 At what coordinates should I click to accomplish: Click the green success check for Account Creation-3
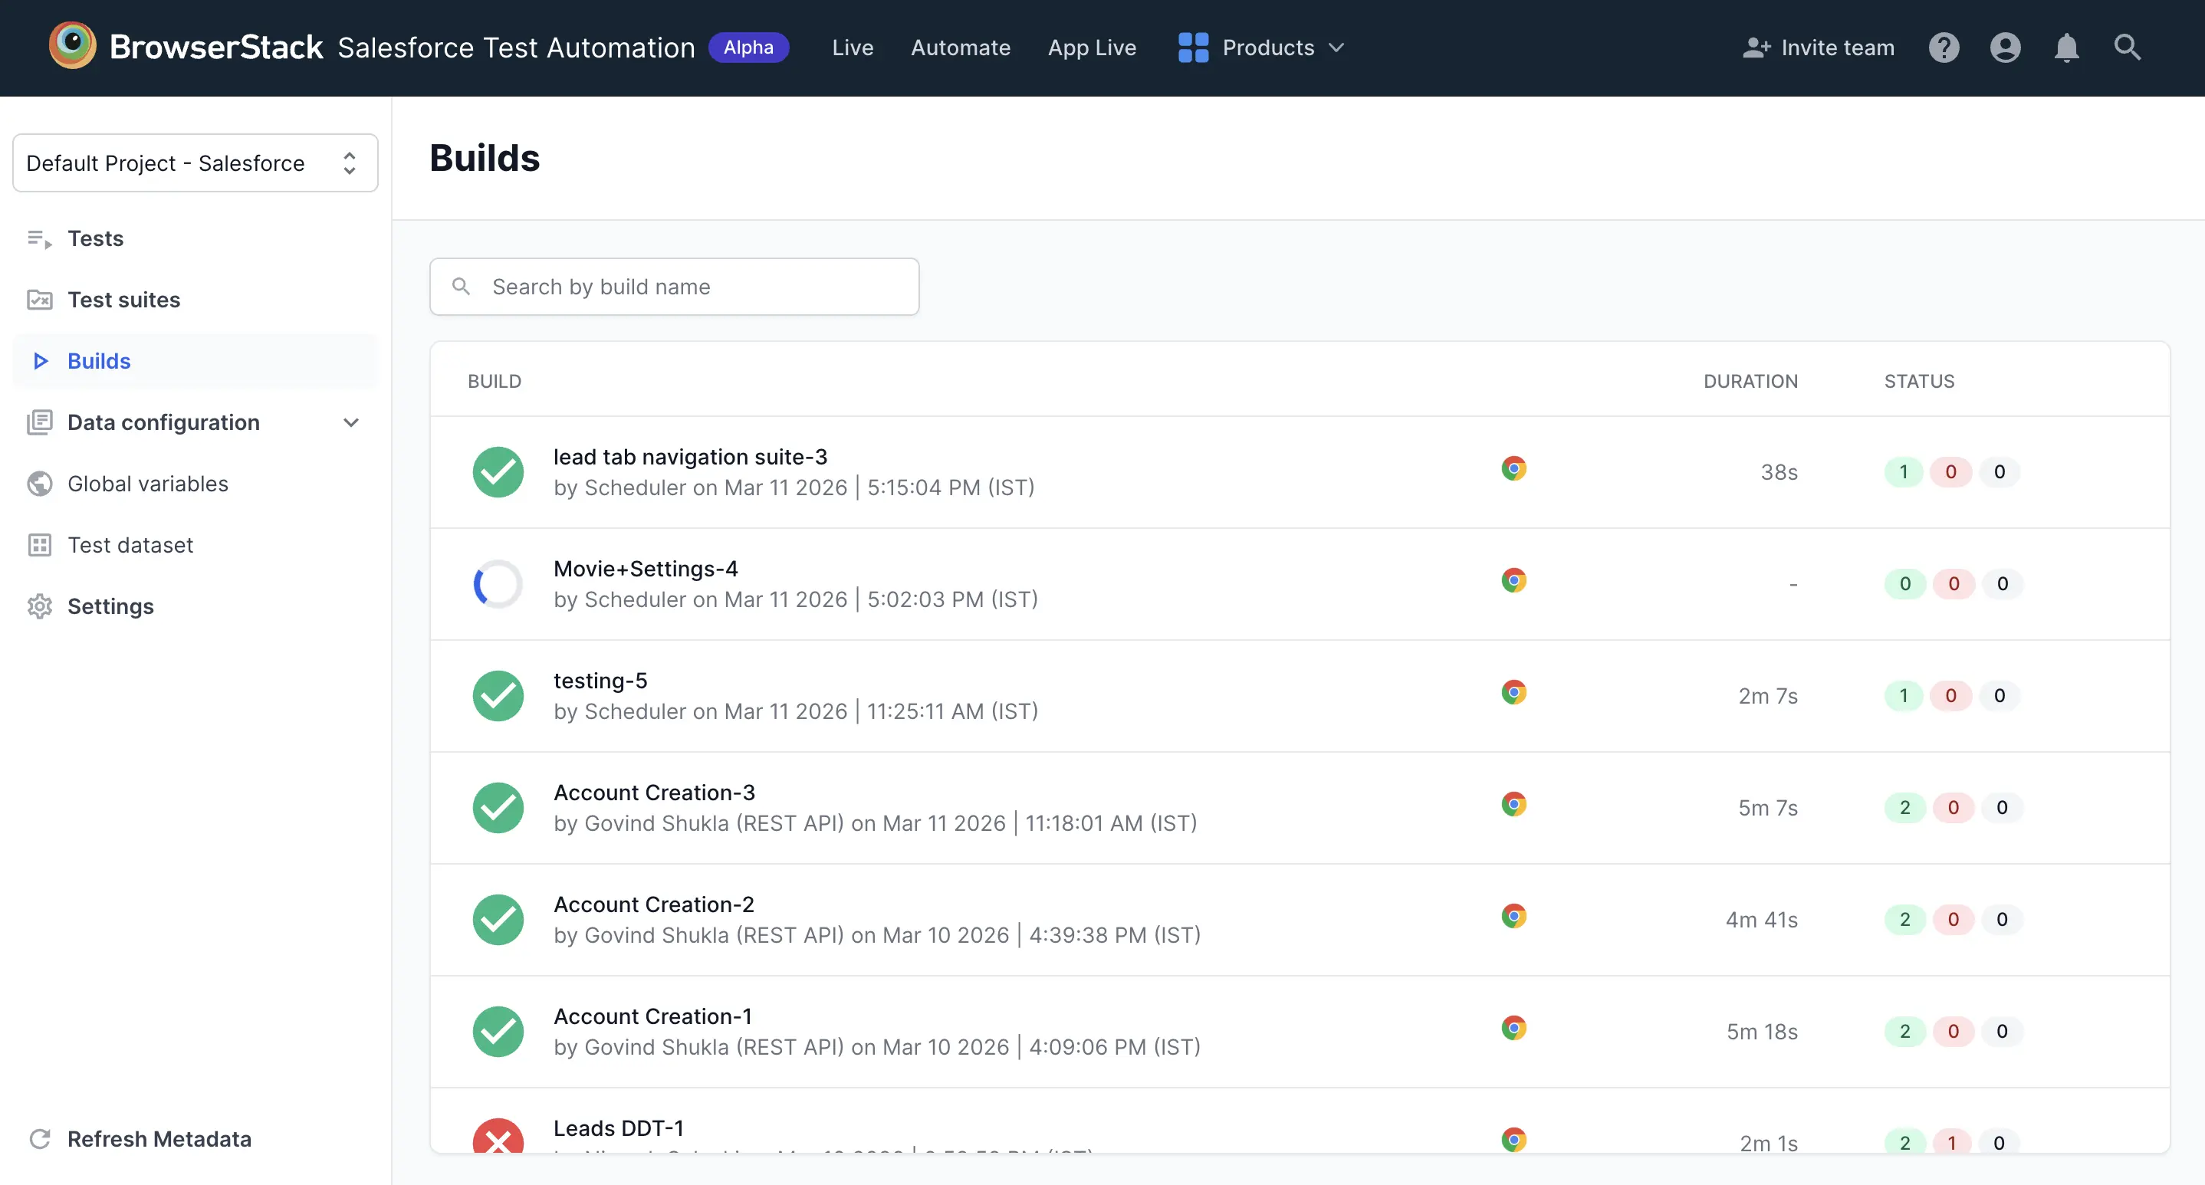point(498,808)
